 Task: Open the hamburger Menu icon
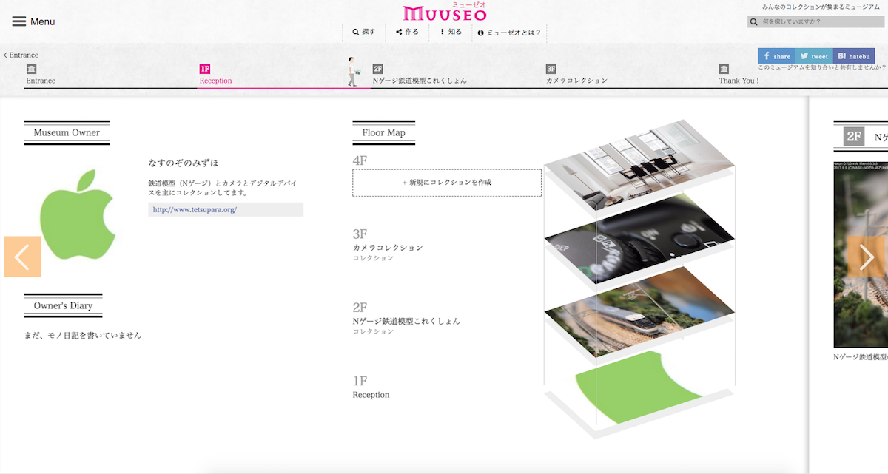19,21
